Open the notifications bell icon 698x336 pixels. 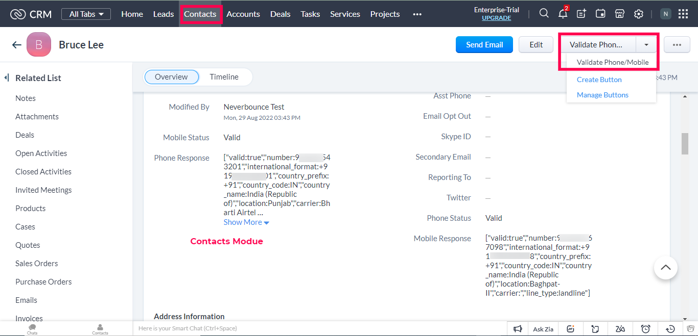563,14
